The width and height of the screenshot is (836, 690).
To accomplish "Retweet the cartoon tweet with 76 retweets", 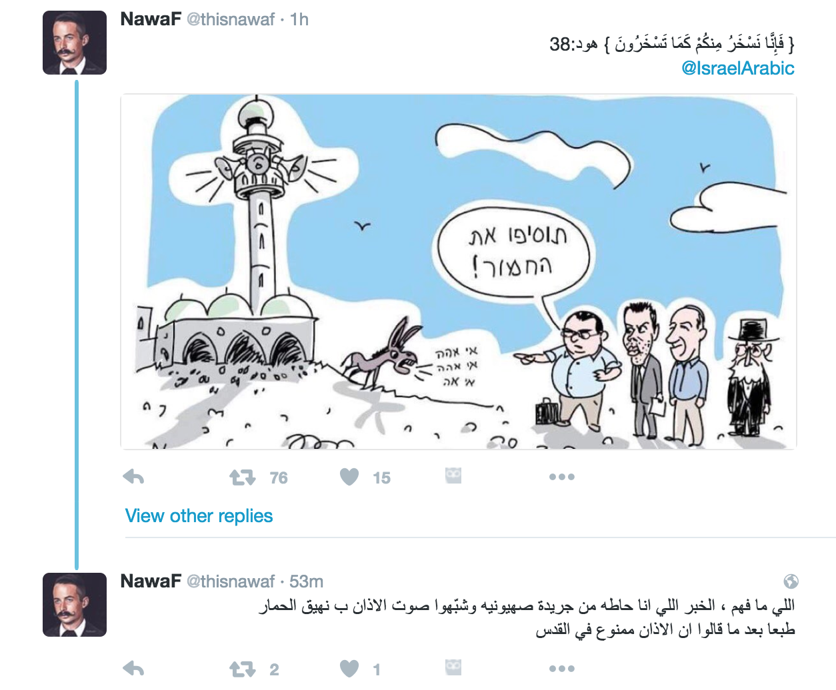I will 243,478.
